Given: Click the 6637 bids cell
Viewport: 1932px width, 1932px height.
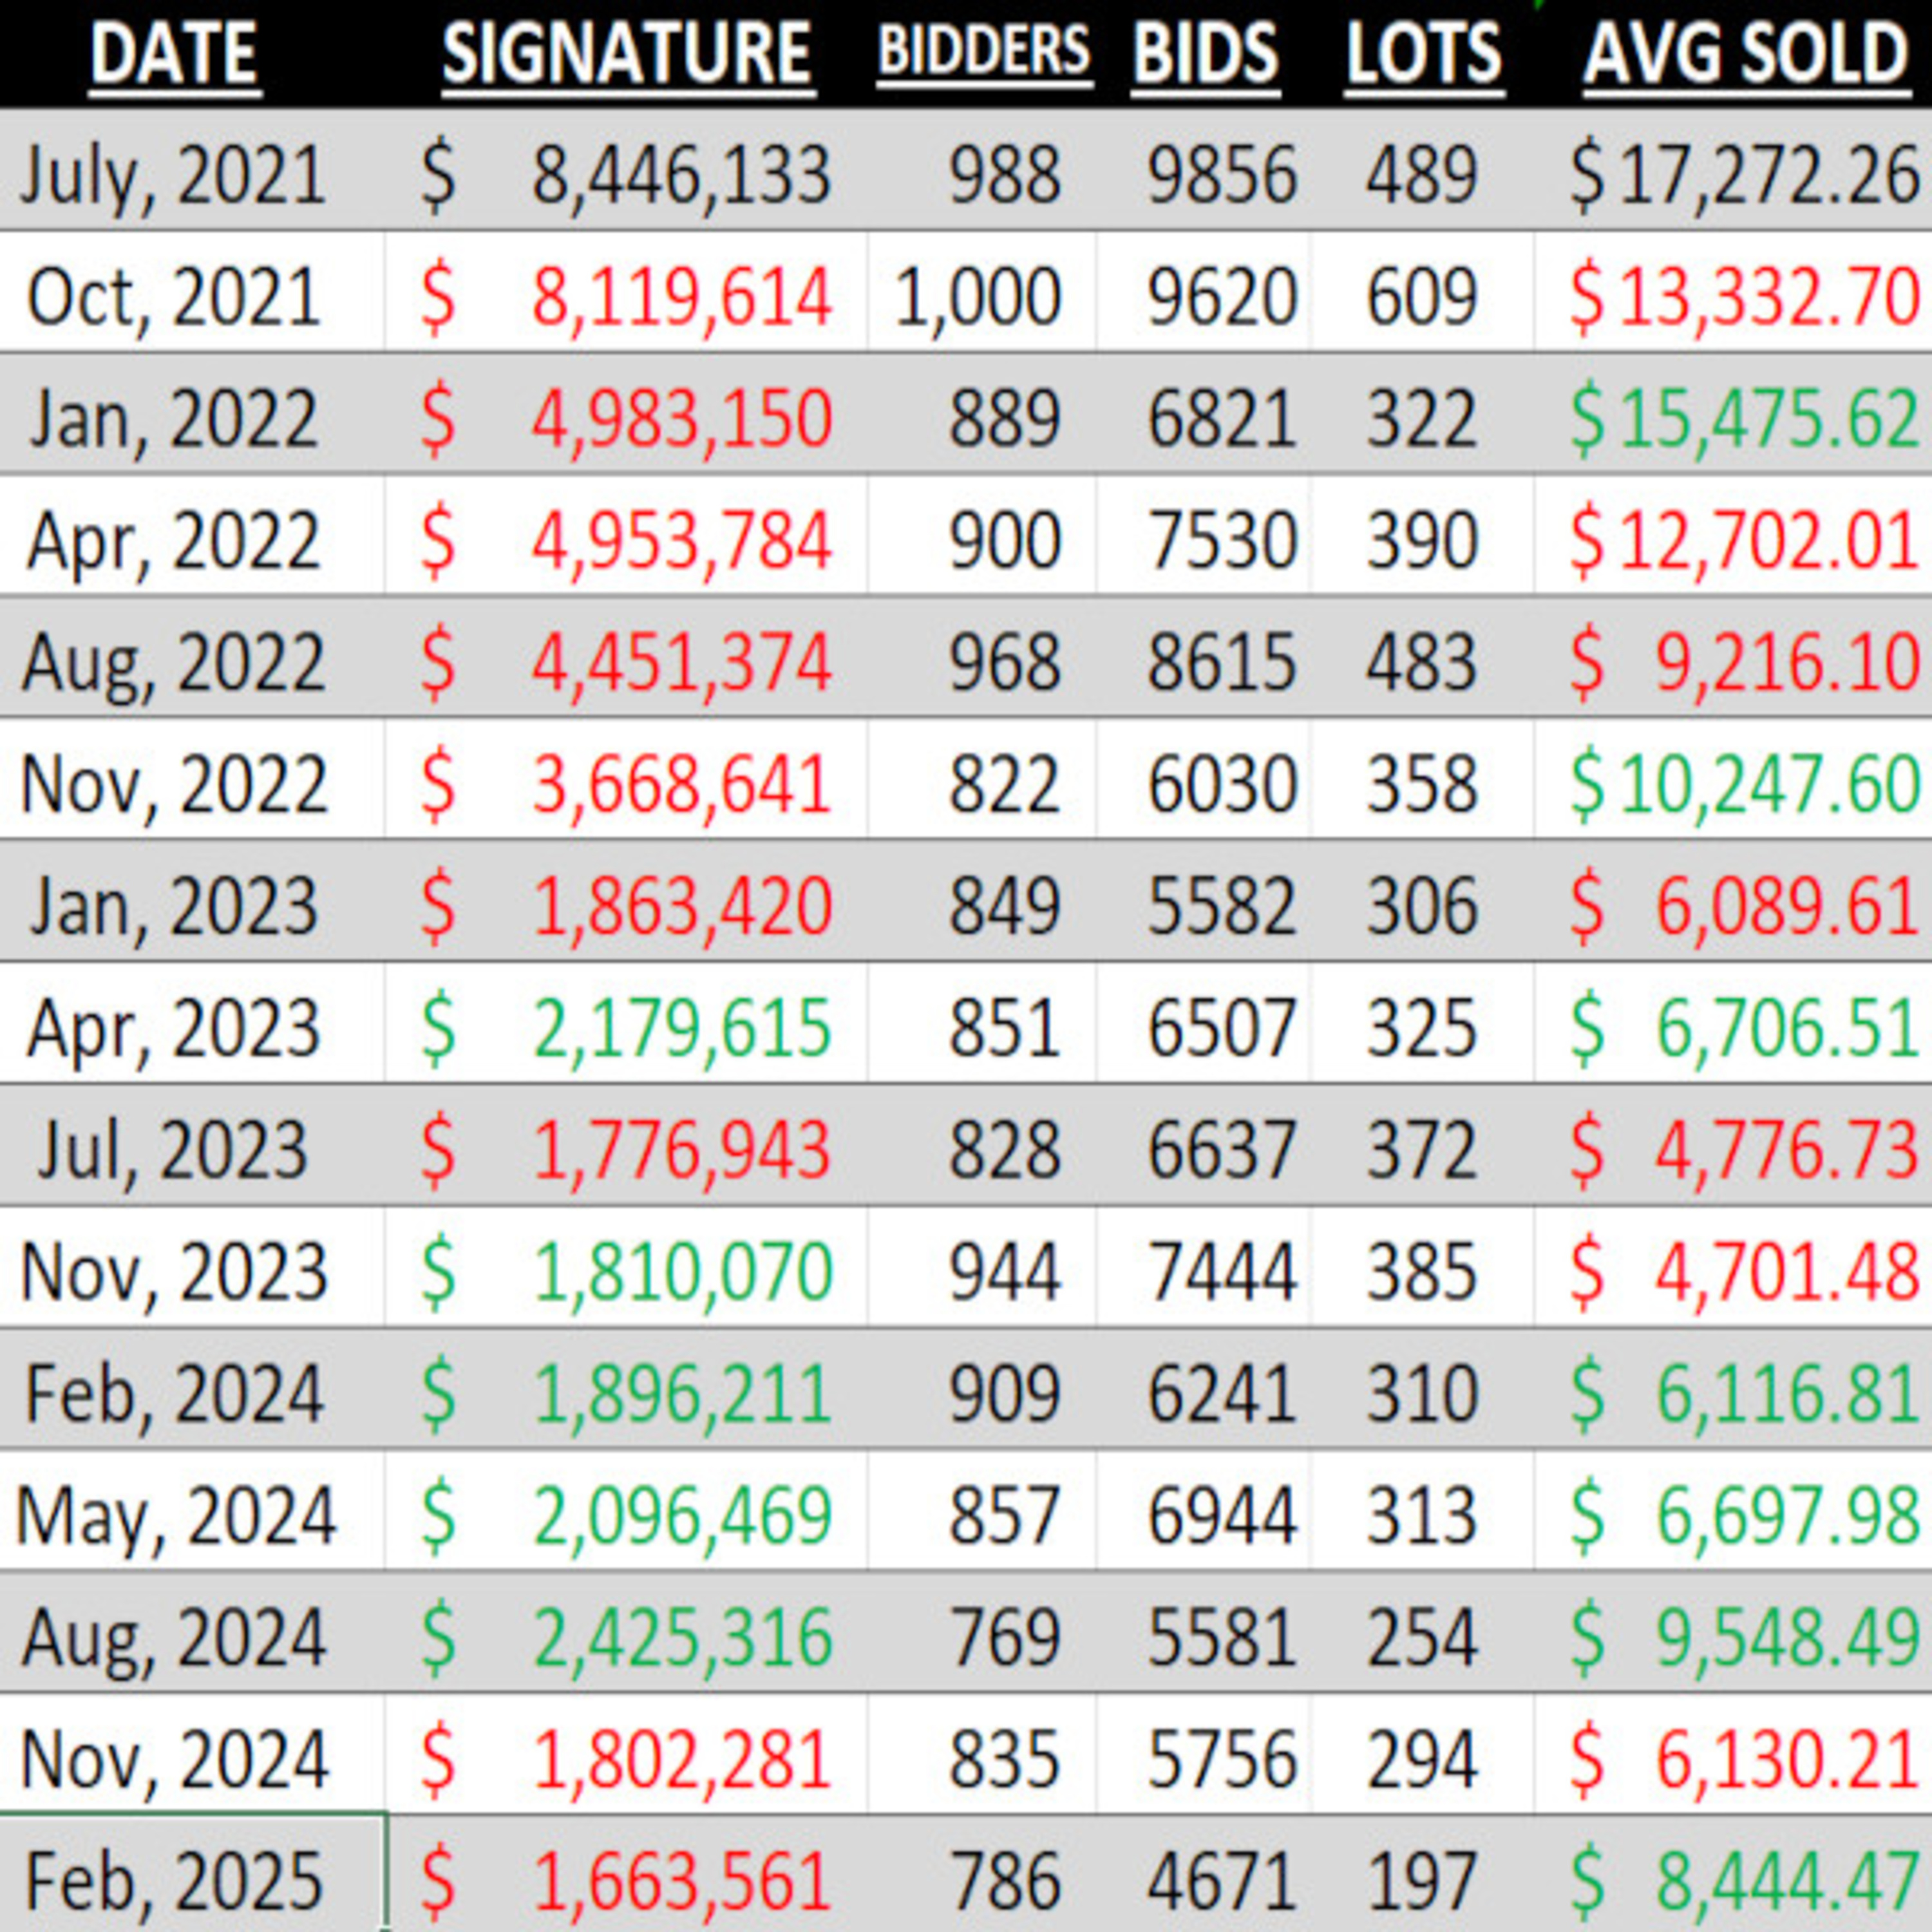Looking at the screenshot, I should click(1221, 1149).
